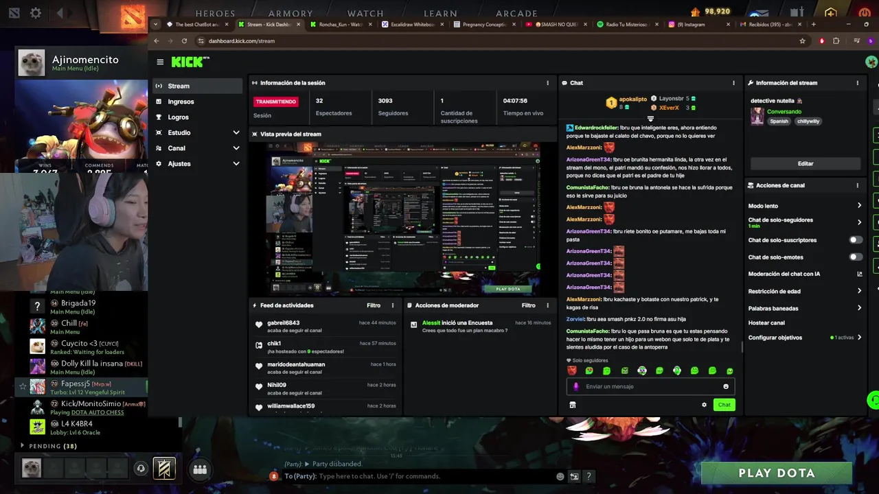Open WATCH in Dota top menu

point(365,13)
